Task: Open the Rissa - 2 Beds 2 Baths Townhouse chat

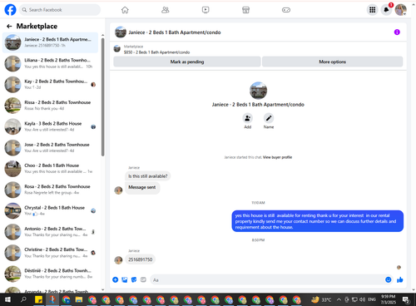Action: (x=50, y=106)
